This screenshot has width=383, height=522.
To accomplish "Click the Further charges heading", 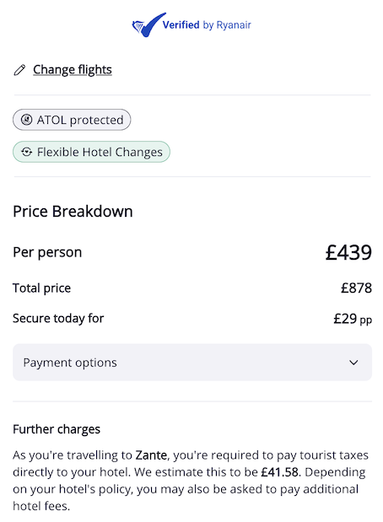I will pyautogui.click(x=57, y=429).
